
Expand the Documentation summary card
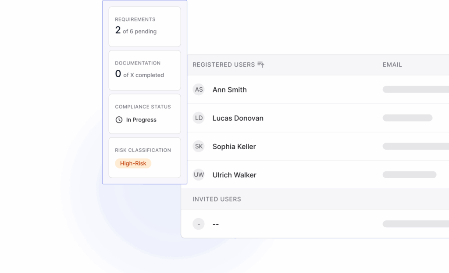coord(145,70)
